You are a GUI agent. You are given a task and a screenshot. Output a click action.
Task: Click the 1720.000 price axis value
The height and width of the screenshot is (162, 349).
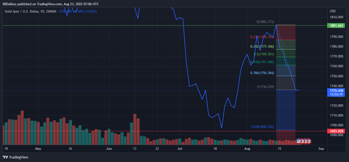[336, 106]
